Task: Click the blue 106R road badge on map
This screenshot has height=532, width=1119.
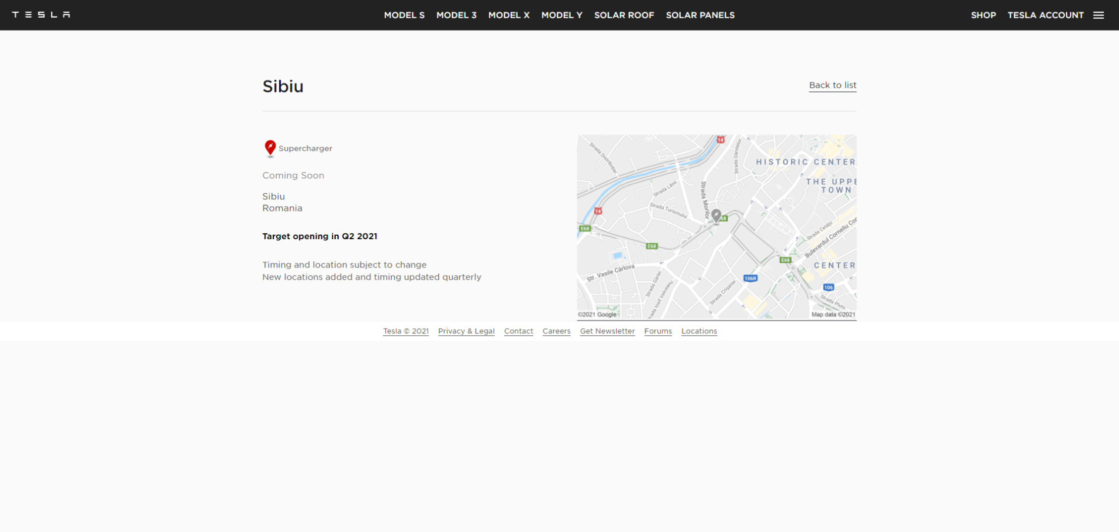Action: tap(750, 279)
